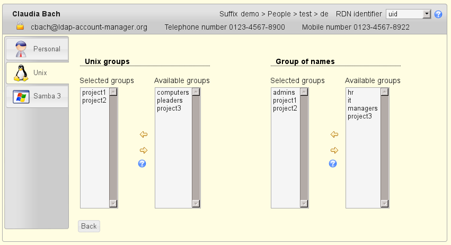This screenshot has width=451, height=245.
Task: Open help for Unix groups
Action: tap(142, 164)
